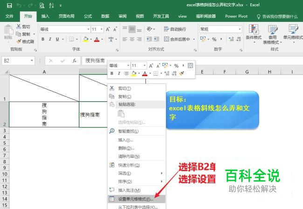
Task: Click the Paste (粘贴) clipboard button
Action: (x=8, y=32)
